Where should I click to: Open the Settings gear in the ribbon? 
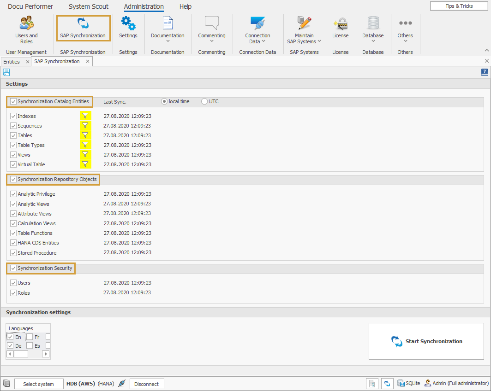(128, 28)
